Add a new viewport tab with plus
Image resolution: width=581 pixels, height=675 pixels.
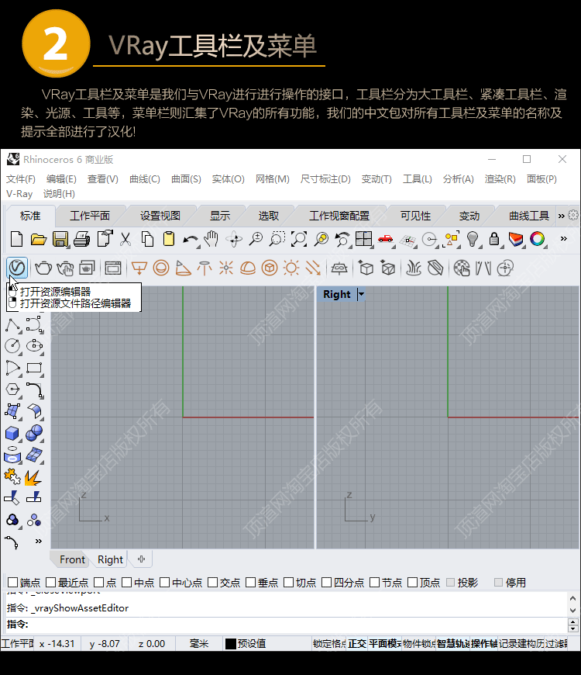142,559
